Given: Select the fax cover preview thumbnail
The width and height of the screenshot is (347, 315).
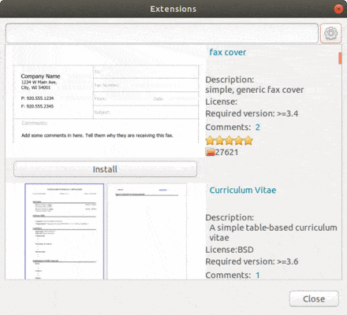Looking at the screenshot, I should coord(106,104).
